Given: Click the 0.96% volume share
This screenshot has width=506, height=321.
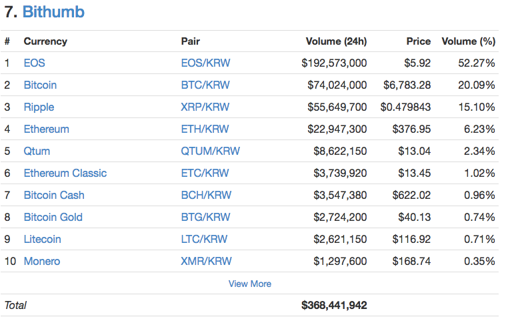Looking at the screenshot, I should click(479, 195).
